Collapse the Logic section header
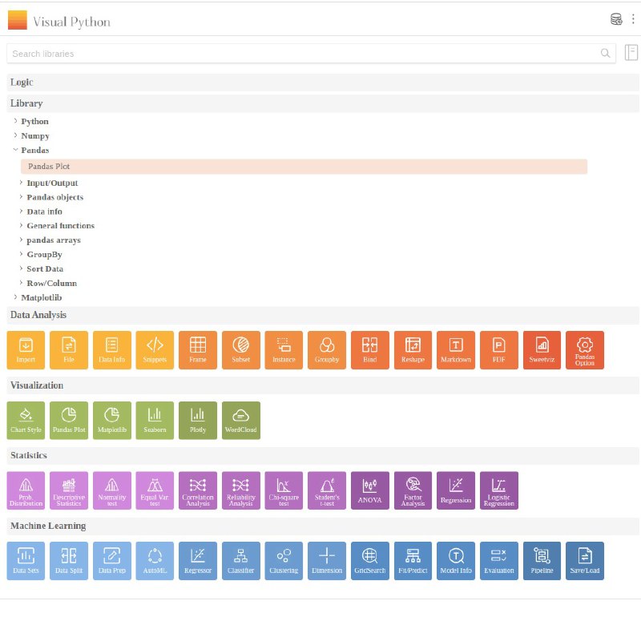The height and width of the screenshot is (617, 641). [323, 83]
